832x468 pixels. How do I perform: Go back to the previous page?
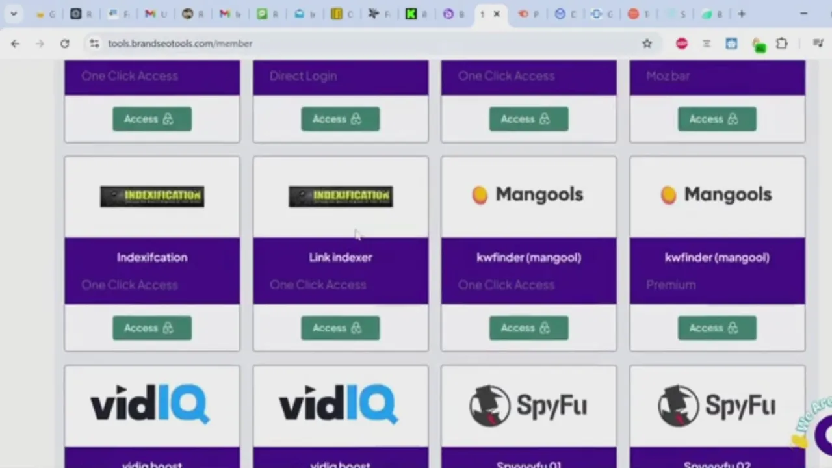[x=15, y=44]
